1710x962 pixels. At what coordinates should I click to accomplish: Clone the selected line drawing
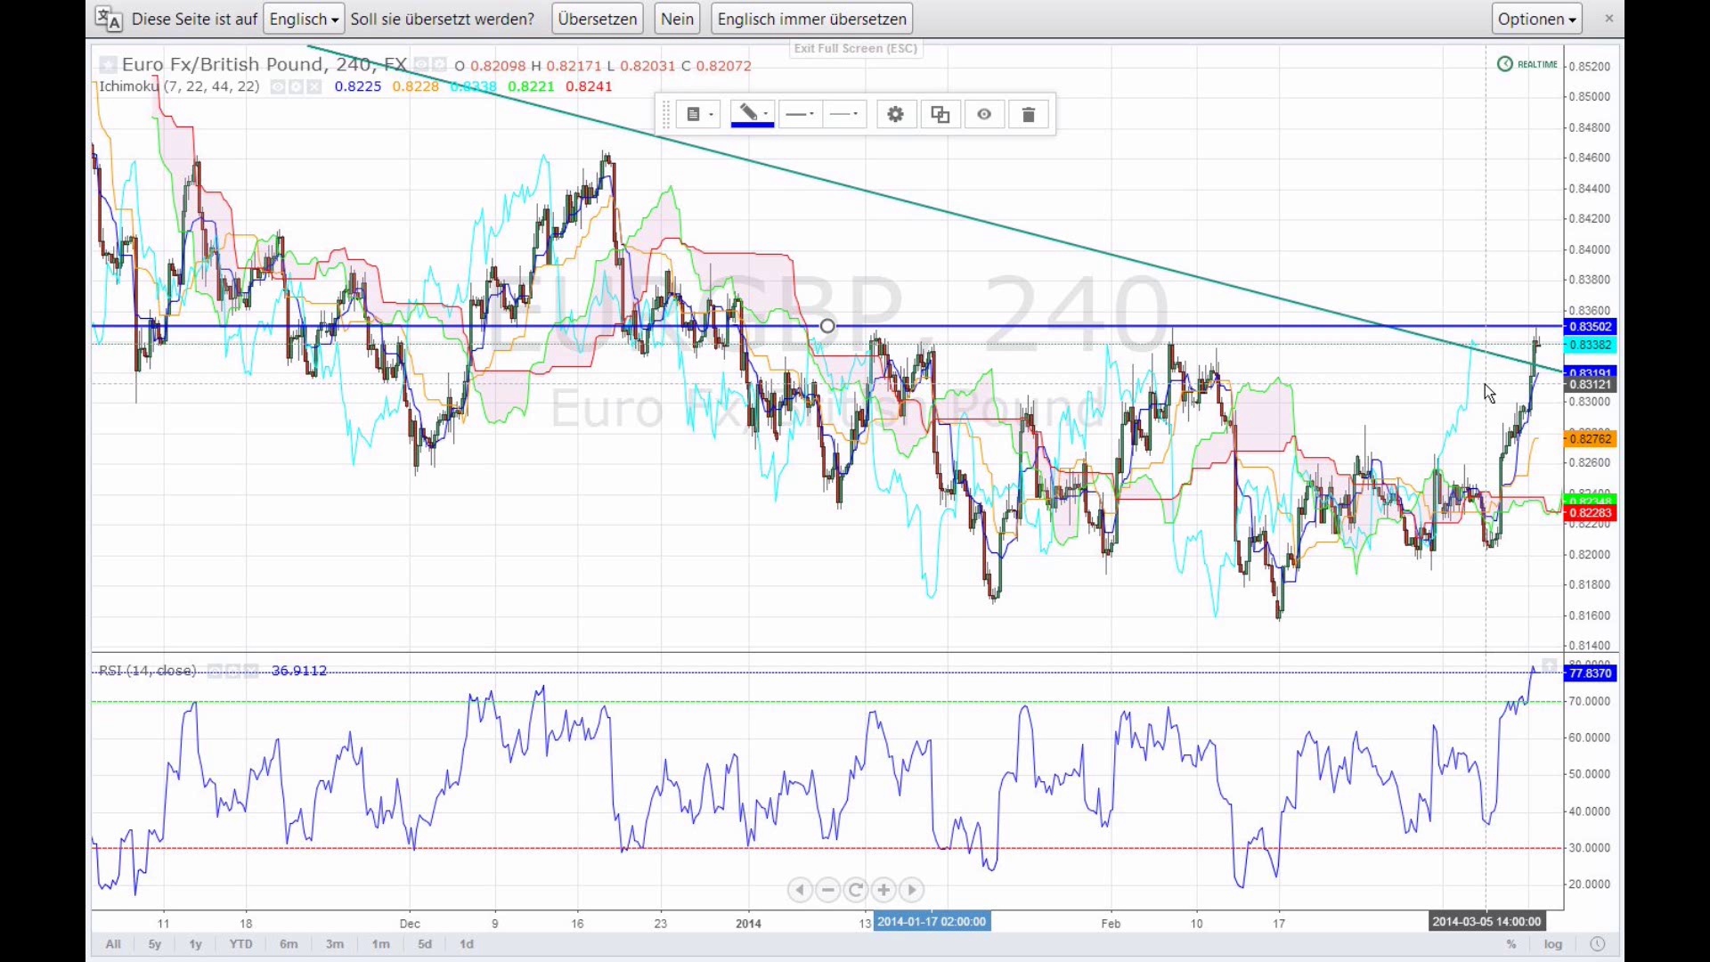[x=940, y=114]
